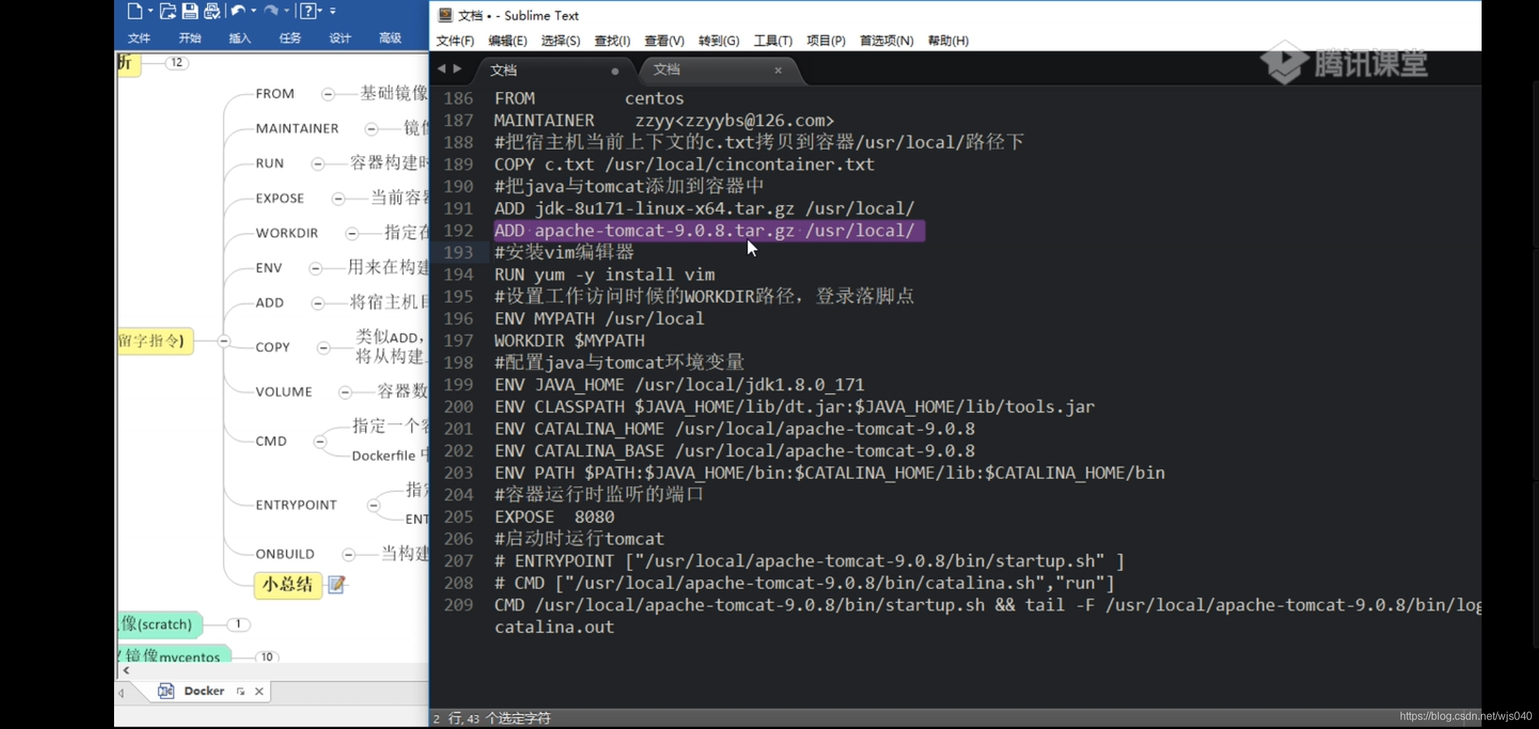Close the Docker document tab
1539x729 pixels.
(x=259, y=691)
